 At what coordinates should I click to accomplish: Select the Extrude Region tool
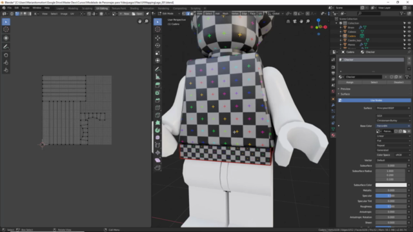(157, 85)
